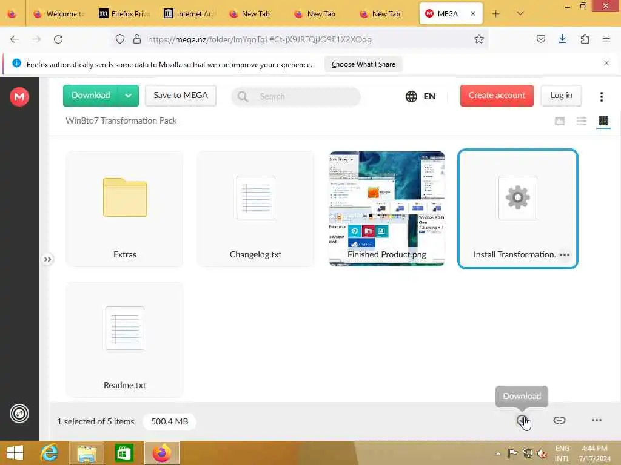Image resolution: width=621 pixels, height=465 pixels.
Task: Open the EN language selector
Action: coord(421,96)
